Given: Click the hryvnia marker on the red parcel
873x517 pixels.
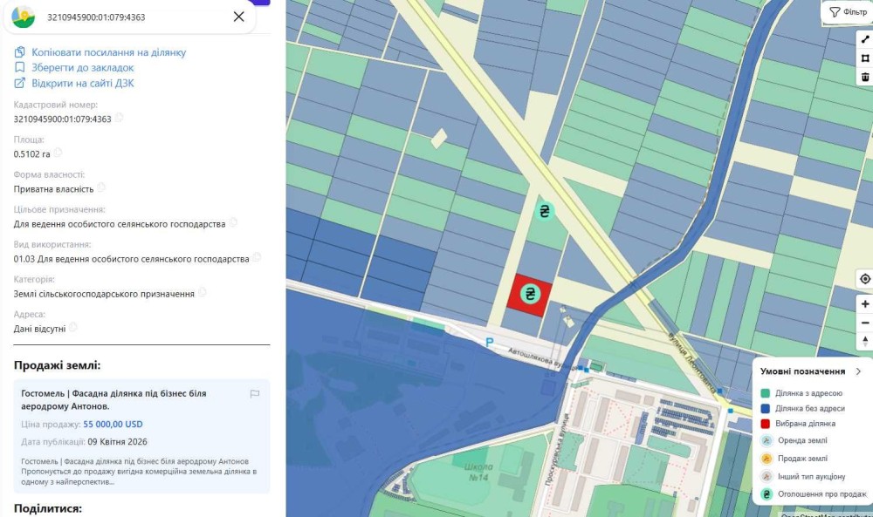Looking at the screenshot, I should 530,294.
